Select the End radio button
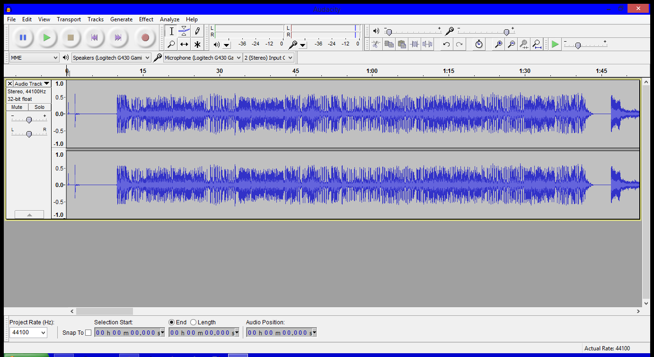654x357 pixels. point(172,322)
